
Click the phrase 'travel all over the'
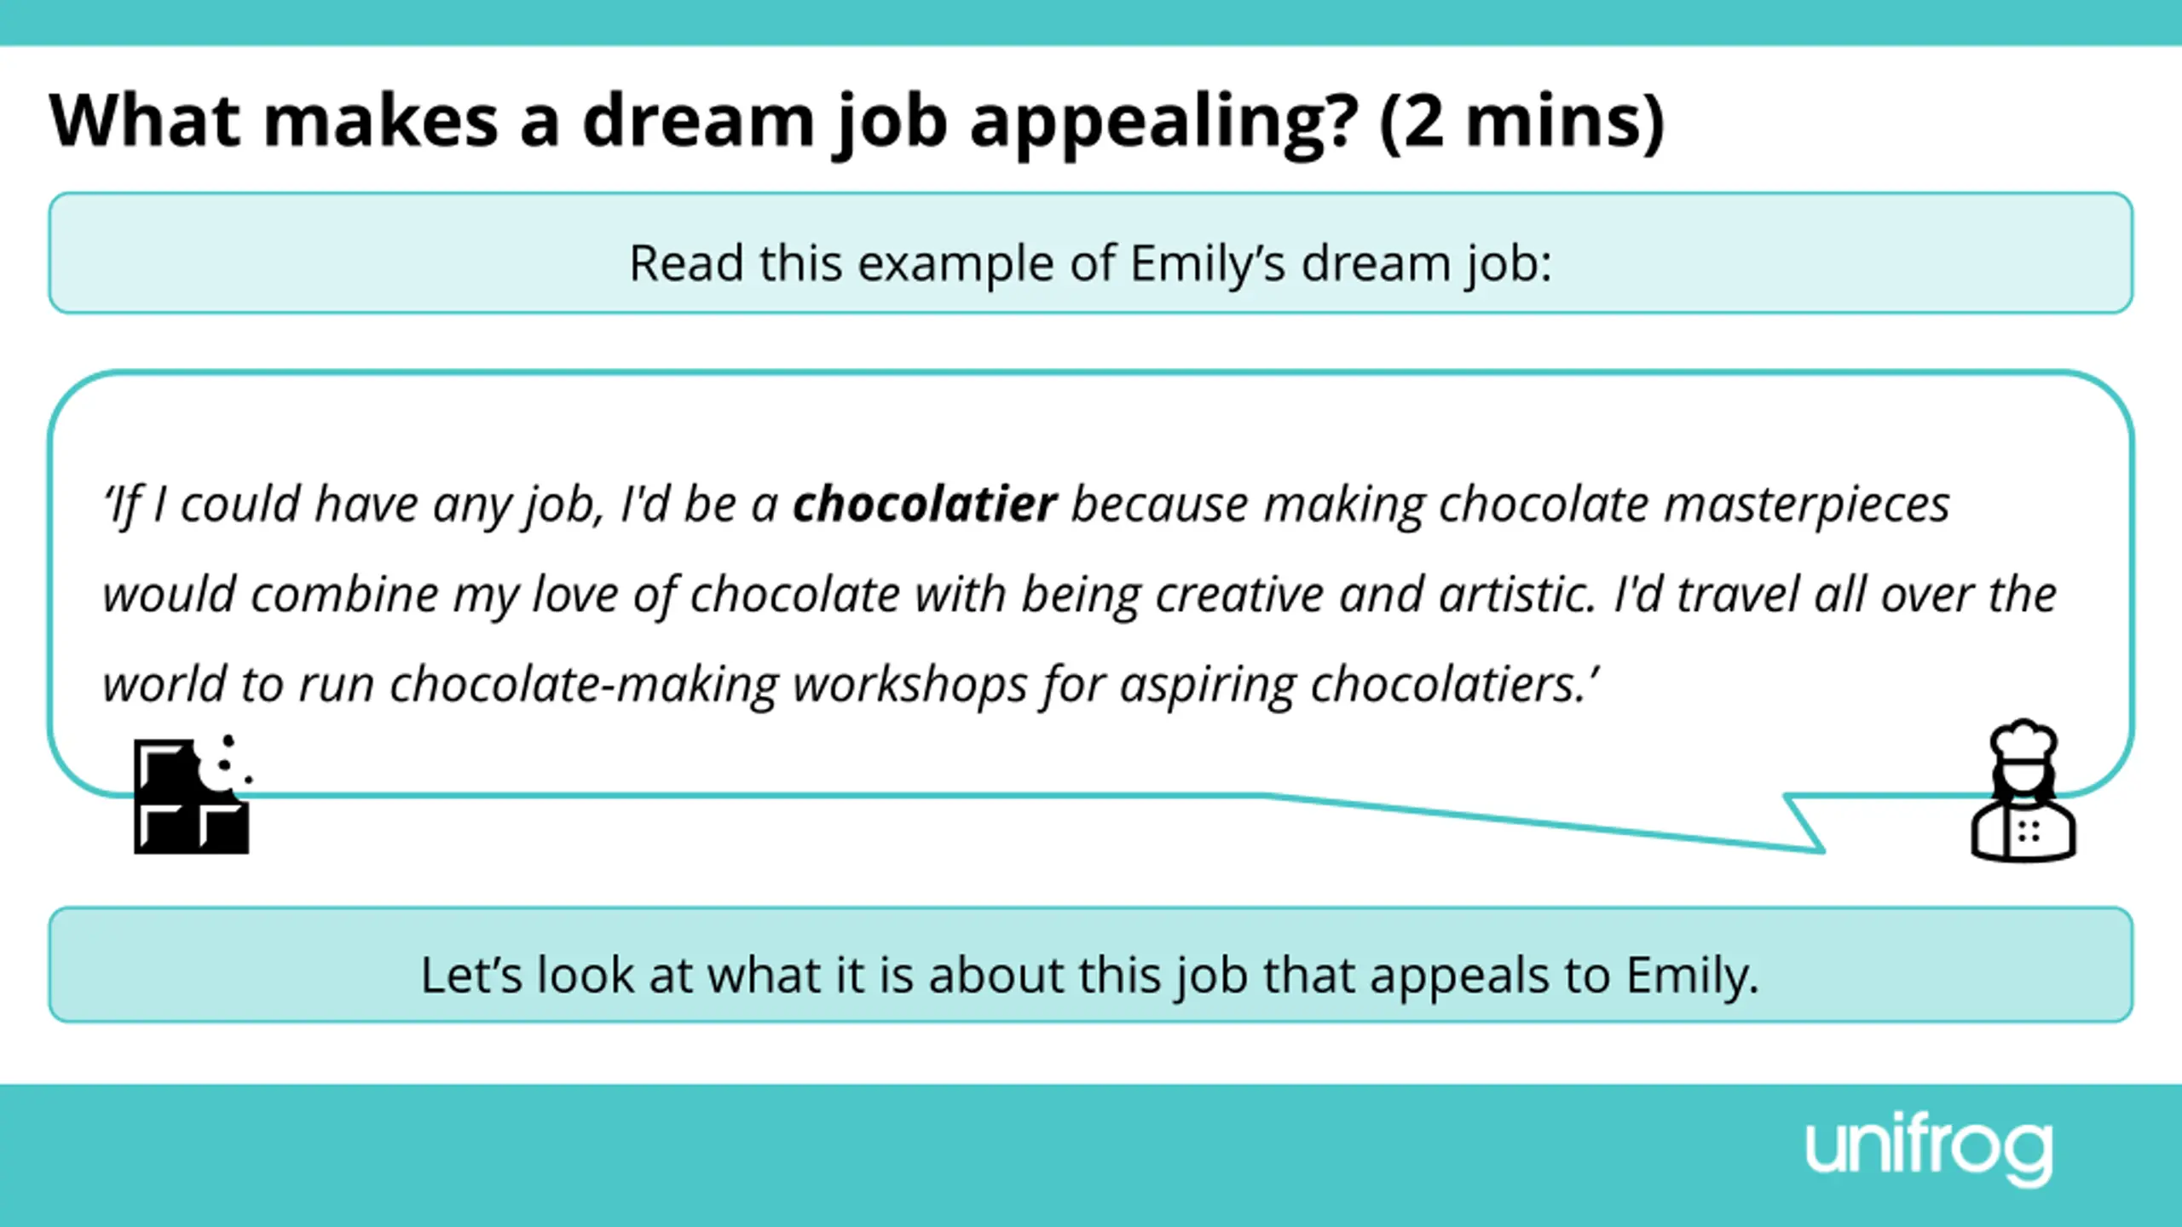click(1867, 595)
